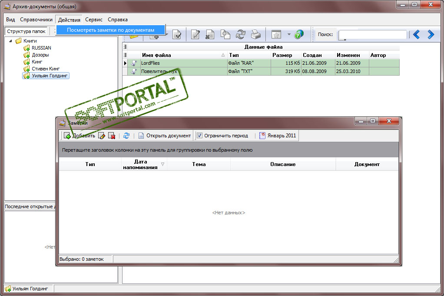Click Добавить in the Заметки window
444x296 pixels.
click(x=80, y=136)
